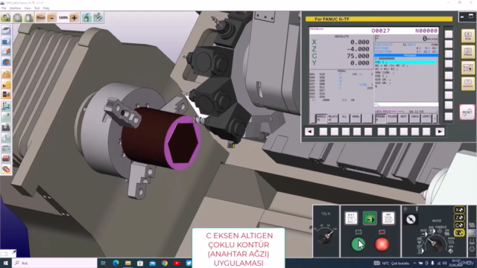Open Chrome from taskbar
This screenshot has width=477, height=268.
(x=165, y=263)
